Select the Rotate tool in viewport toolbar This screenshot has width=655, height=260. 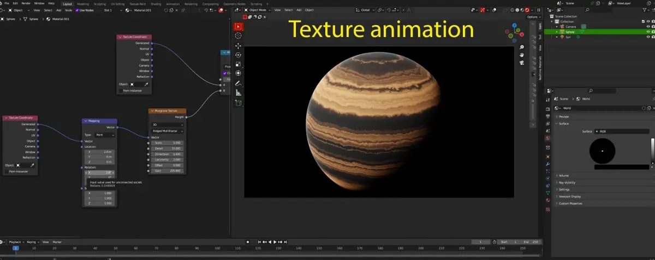click(x=239, y=55)
